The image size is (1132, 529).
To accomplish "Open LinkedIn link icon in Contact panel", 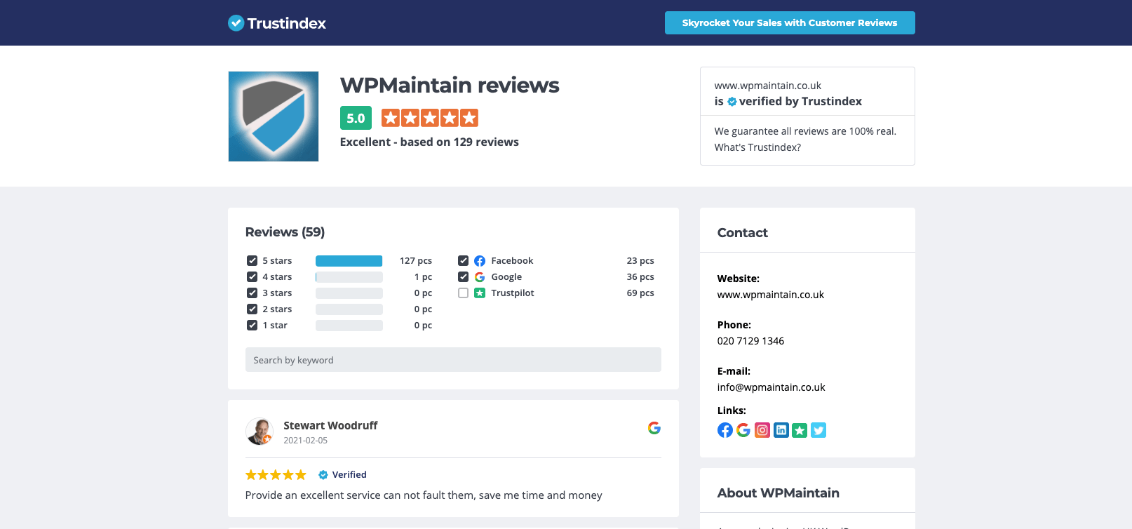I will tap(781, 430).
